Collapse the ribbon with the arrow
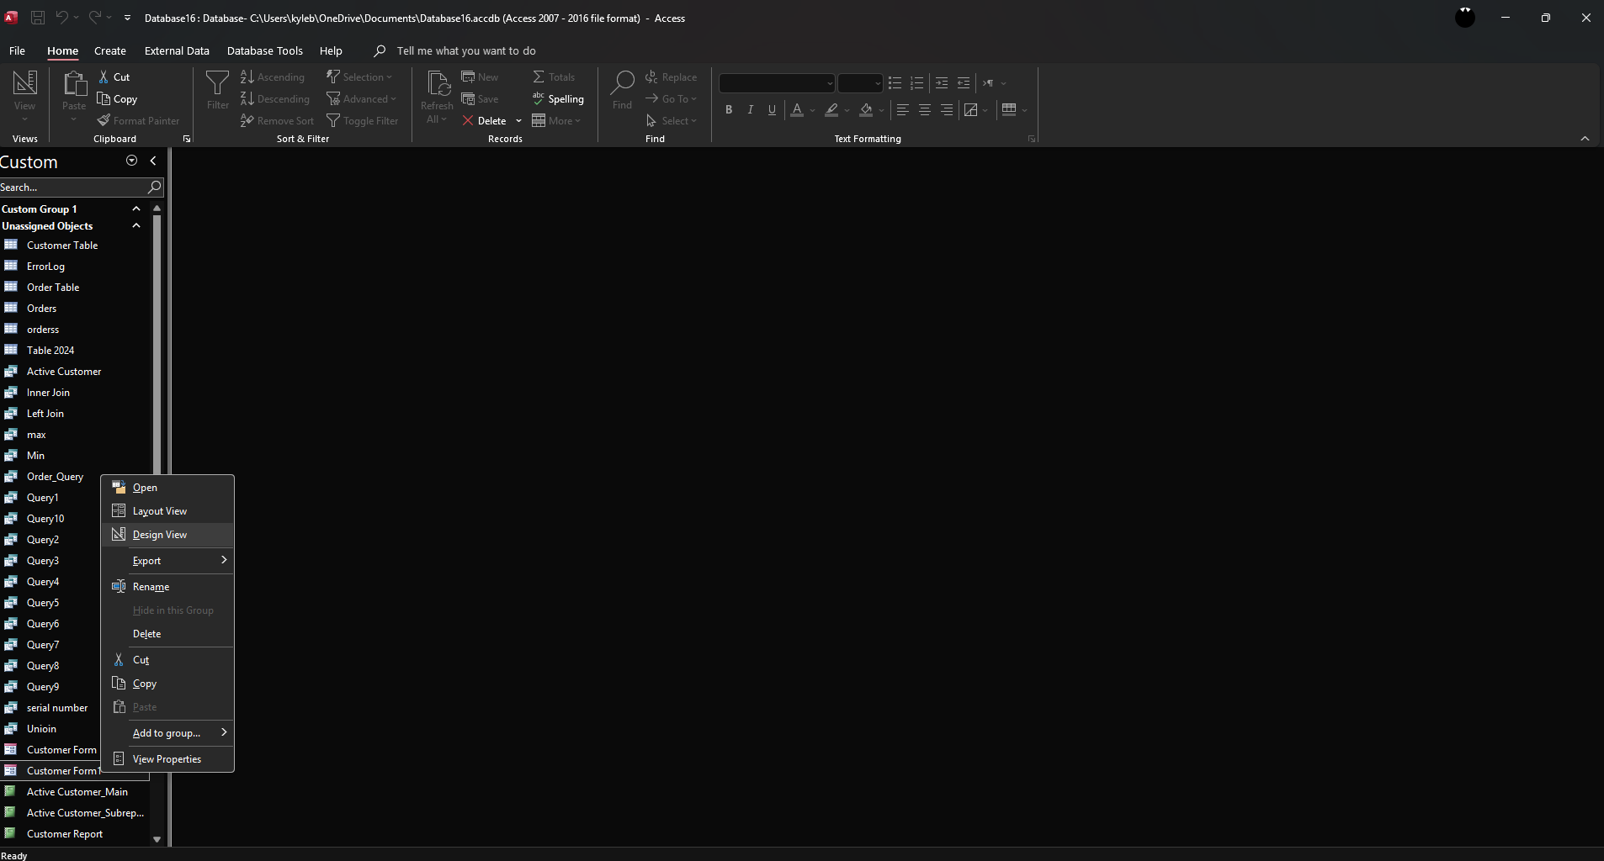This screenshot has width=1604, height=861. [x=1585, y=139]
